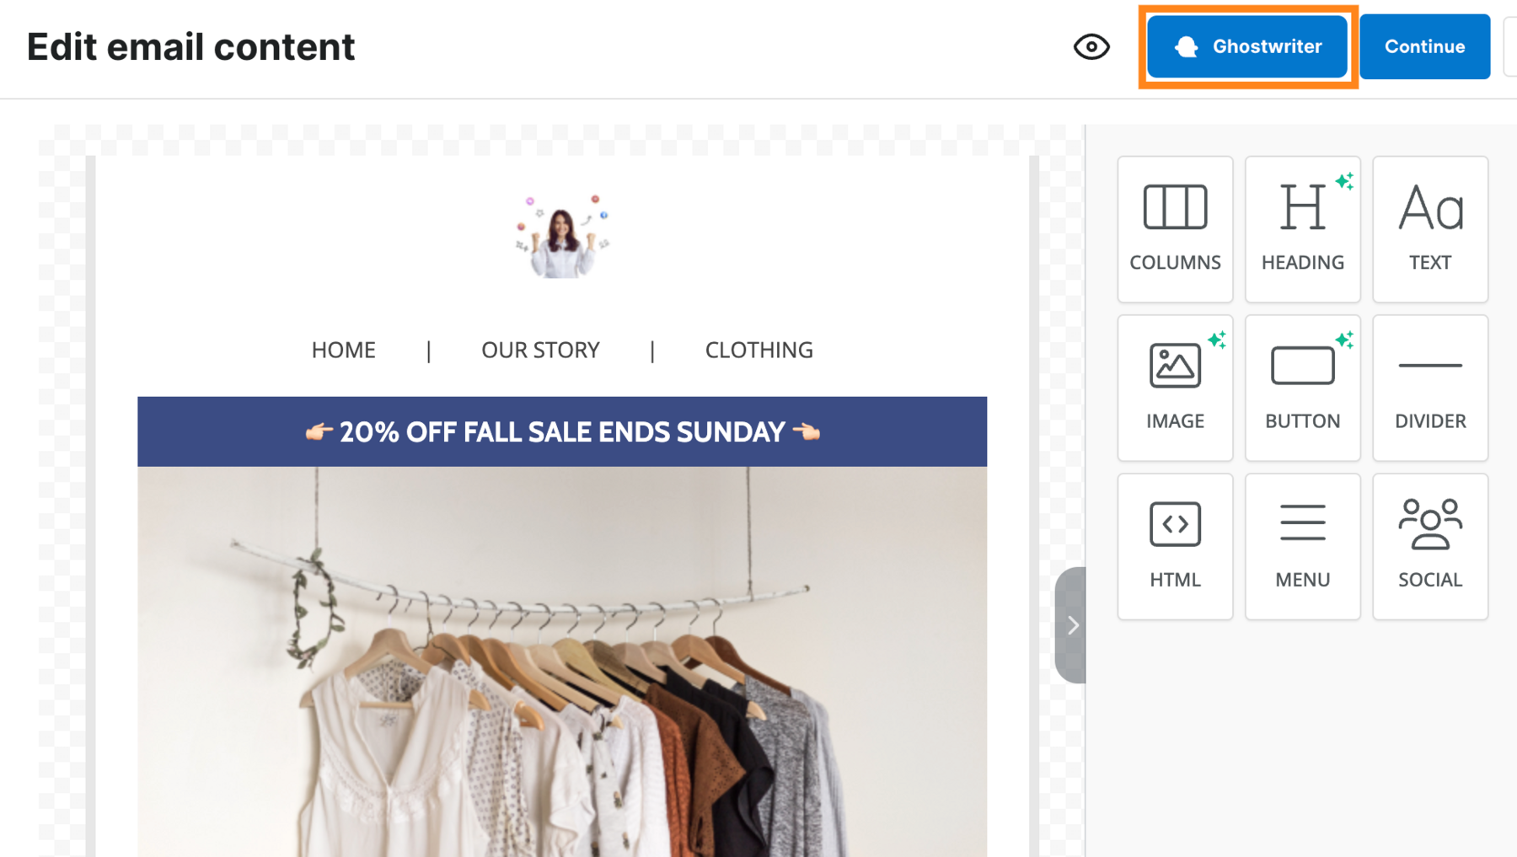This screenshot has width=1517, height=857.
Task: Click the Continue button
Action: point(1424,47)
